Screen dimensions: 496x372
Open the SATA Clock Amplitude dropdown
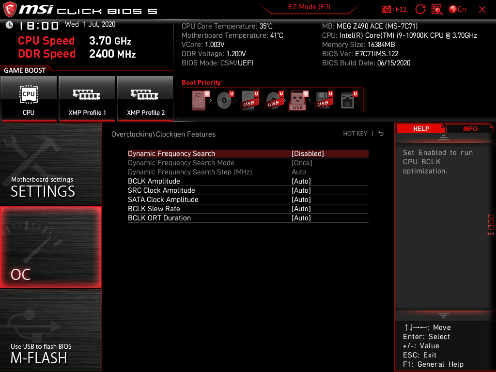click(x=302, y=200)
